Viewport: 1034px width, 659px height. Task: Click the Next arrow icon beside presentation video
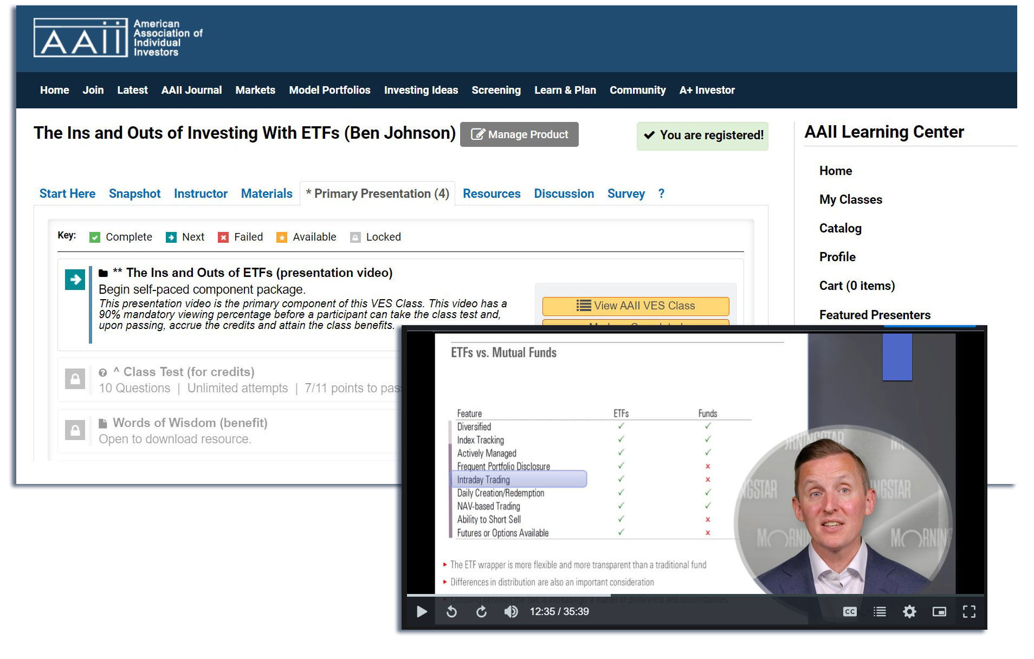(x=75, y=280)
